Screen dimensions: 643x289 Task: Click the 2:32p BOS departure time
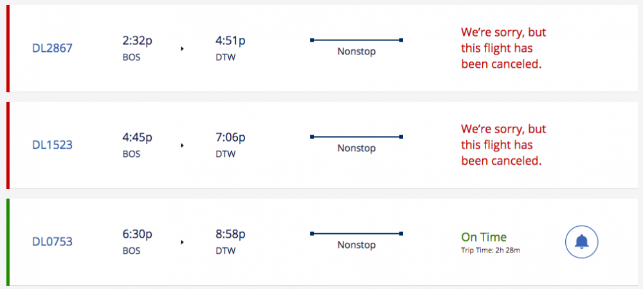137,47
